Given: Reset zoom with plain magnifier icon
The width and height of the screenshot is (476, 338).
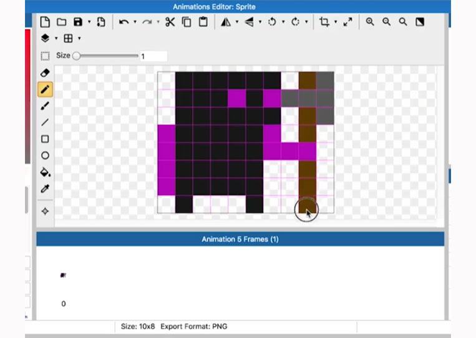Looking at the screenshot, I should click(403, 22).
